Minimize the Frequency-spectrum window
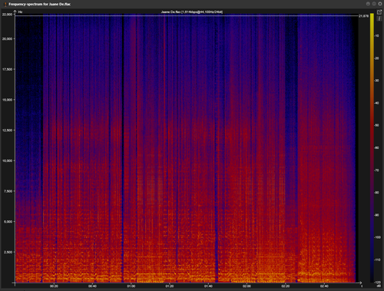 pos(368,4)
